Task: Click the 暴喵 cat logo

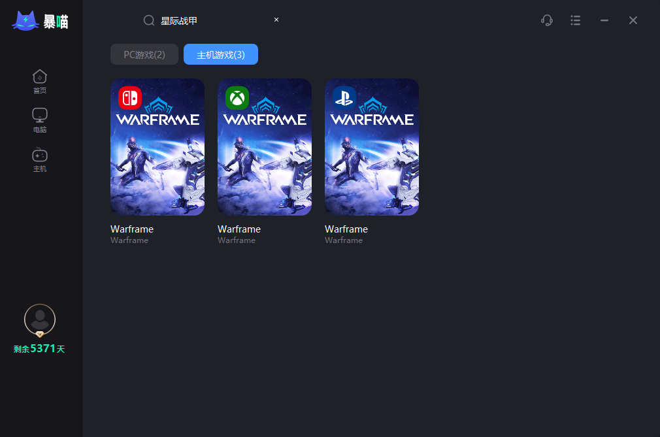Action: [x=40, y=21]
